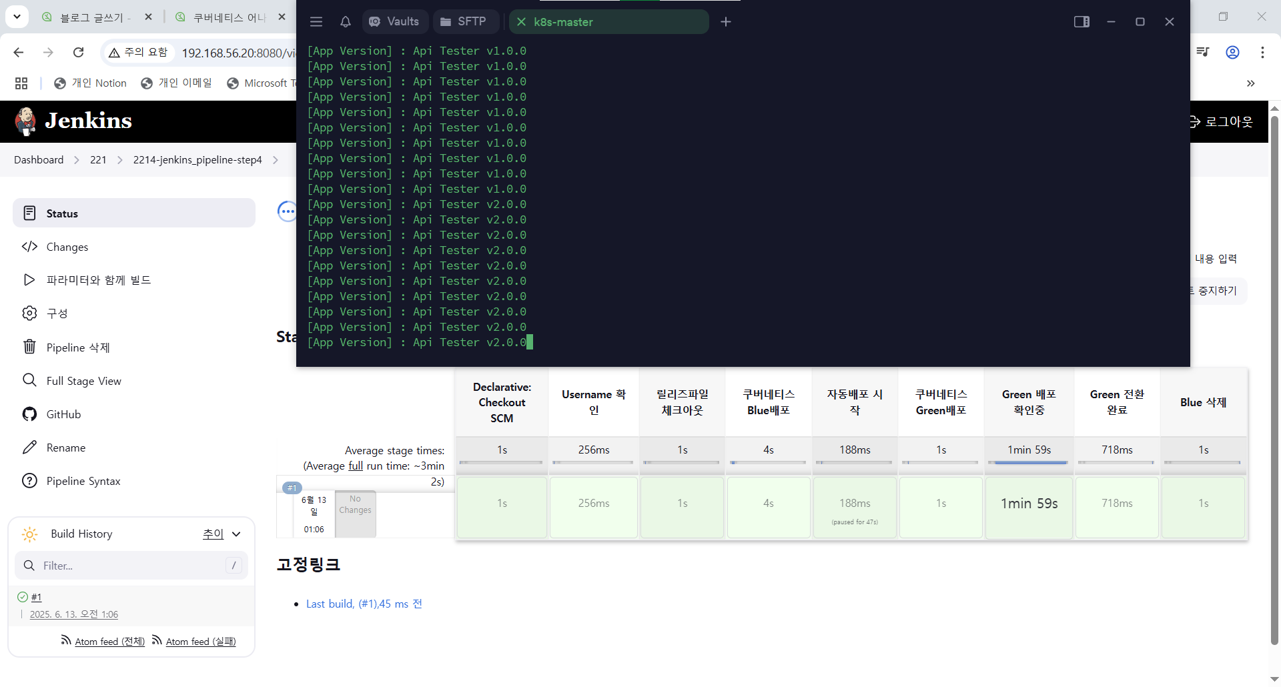Switch to the 블로그 글쓰기 browser tab

(x=93, y=17)
